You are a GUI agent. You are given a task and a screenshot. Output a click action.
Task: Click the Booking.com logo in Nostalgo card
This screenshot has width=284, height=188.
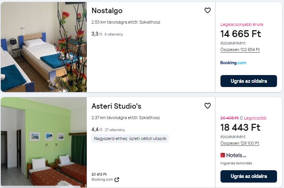tap(233, 63)
